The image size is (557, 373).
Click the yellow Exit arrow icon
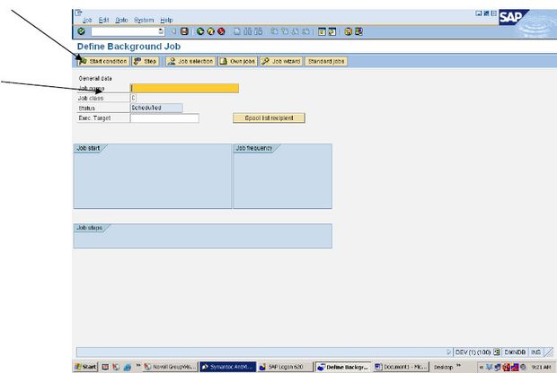(210, 31)
